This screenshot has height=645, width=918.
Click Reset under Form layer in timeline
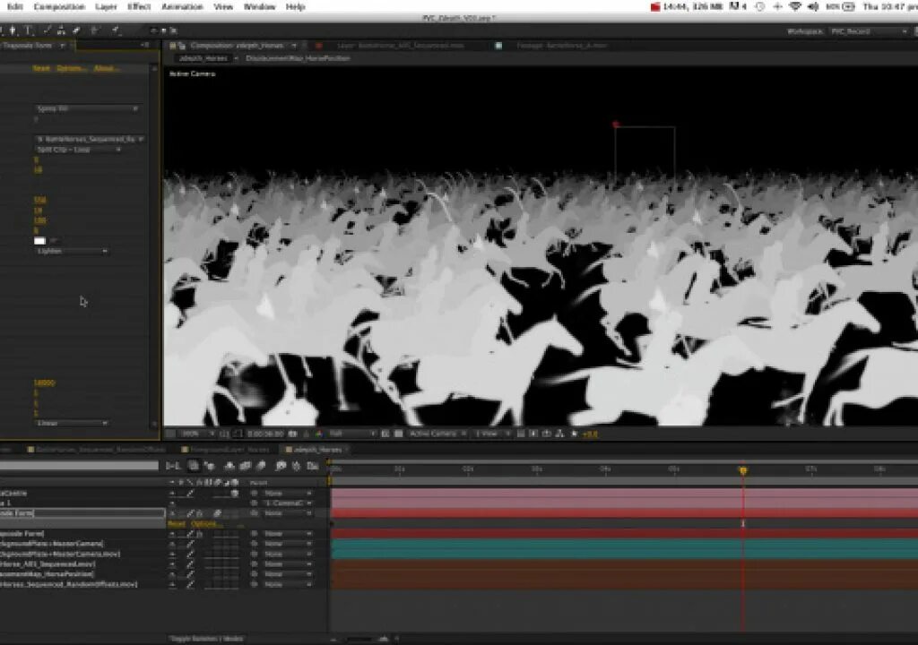click(177, 524)
